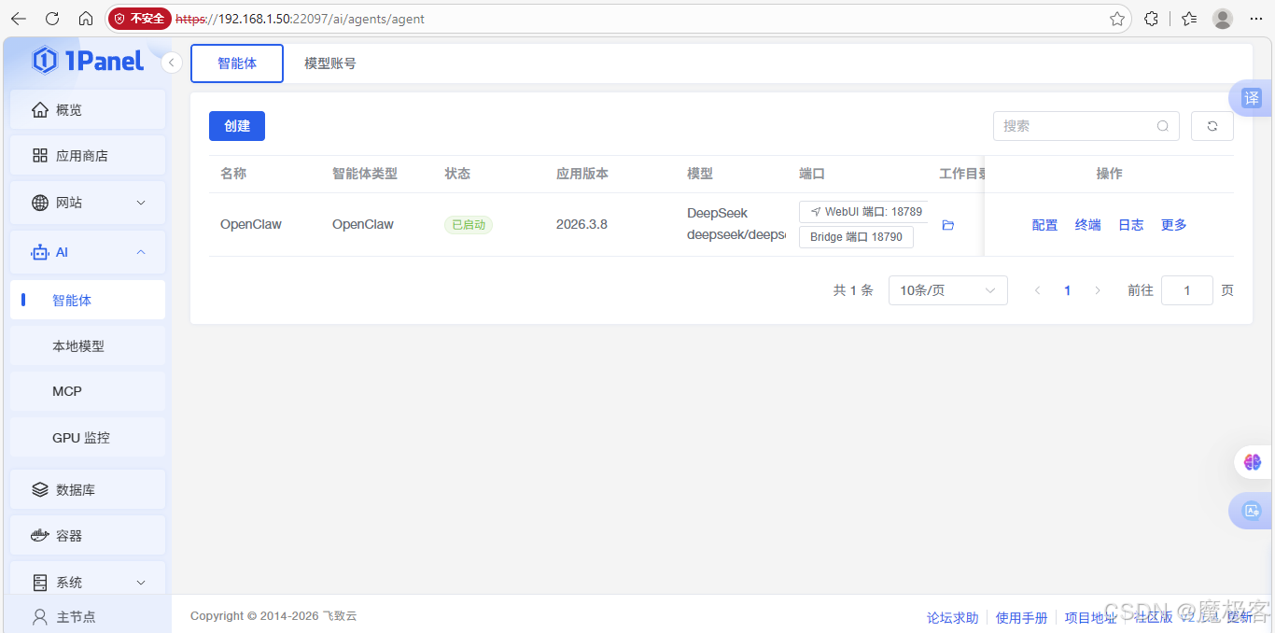
Task: Click the 创建 button
Action: click(x=237, y=126)
